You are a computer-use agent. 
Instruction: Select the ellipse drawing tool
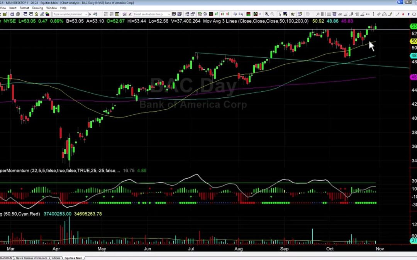pyautogui.click(x=414, y=14)
